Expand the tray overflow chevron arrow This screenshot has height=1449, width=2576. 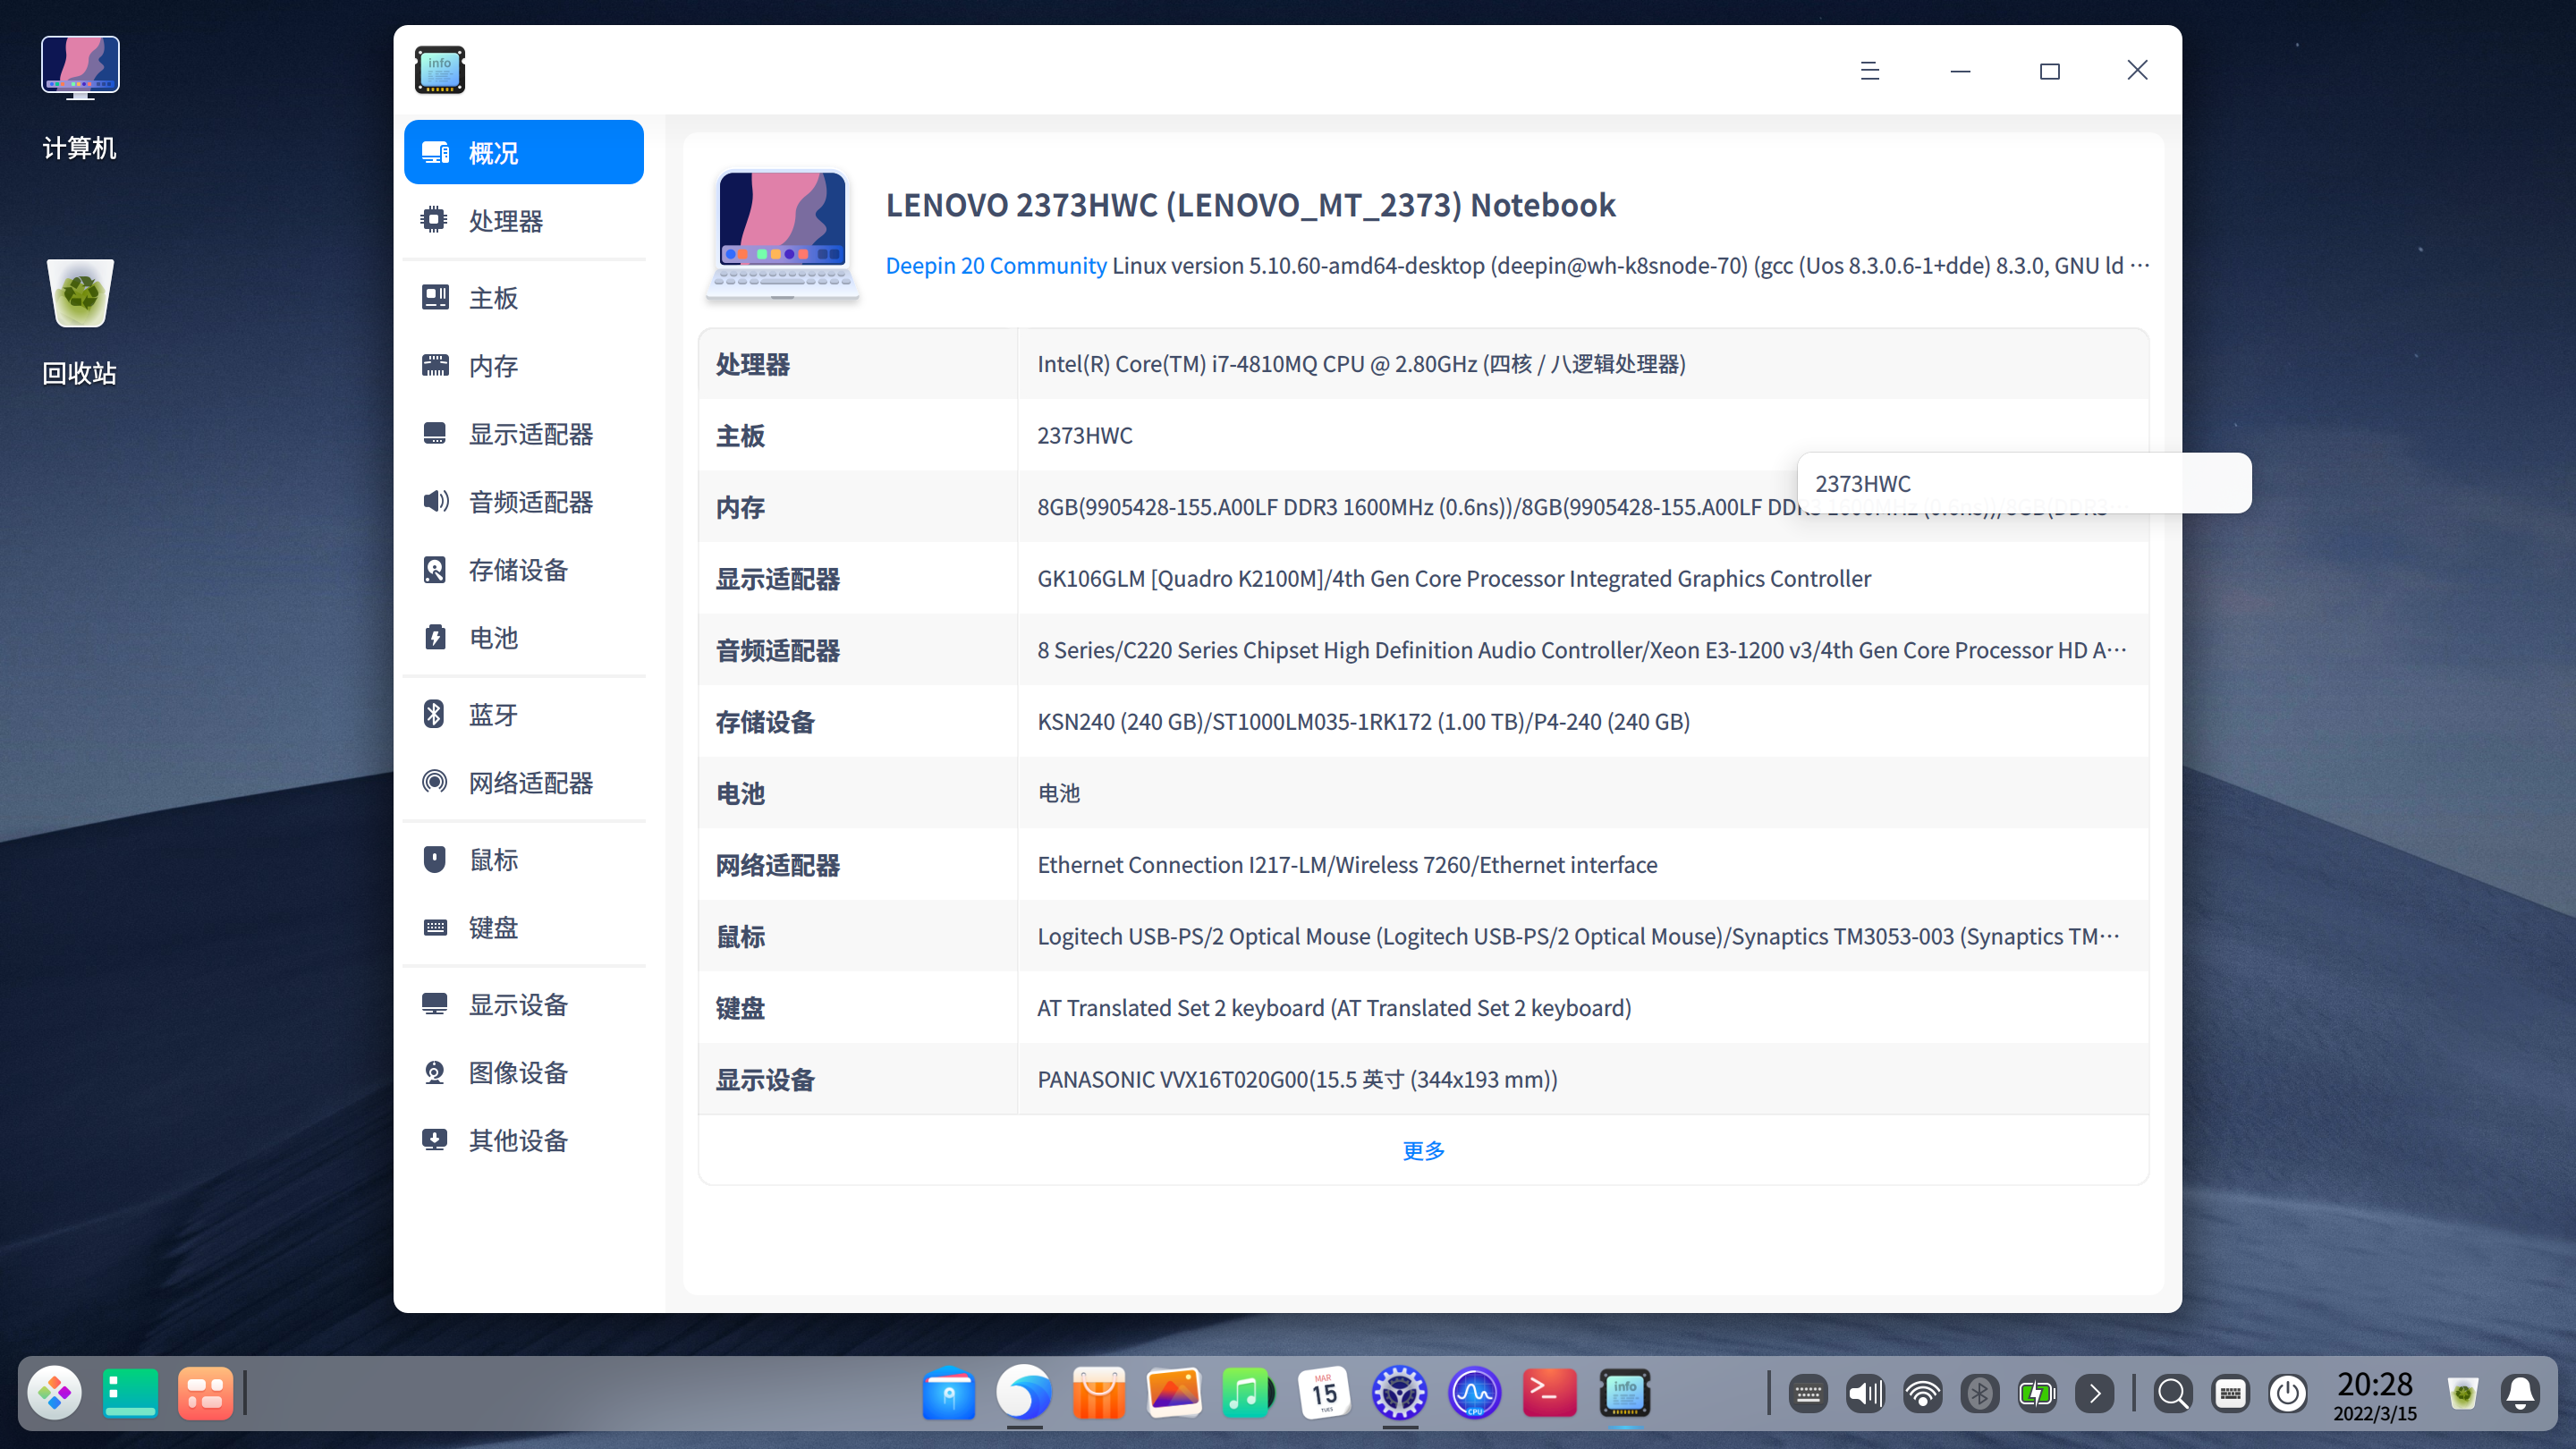click(2095, 1392)
